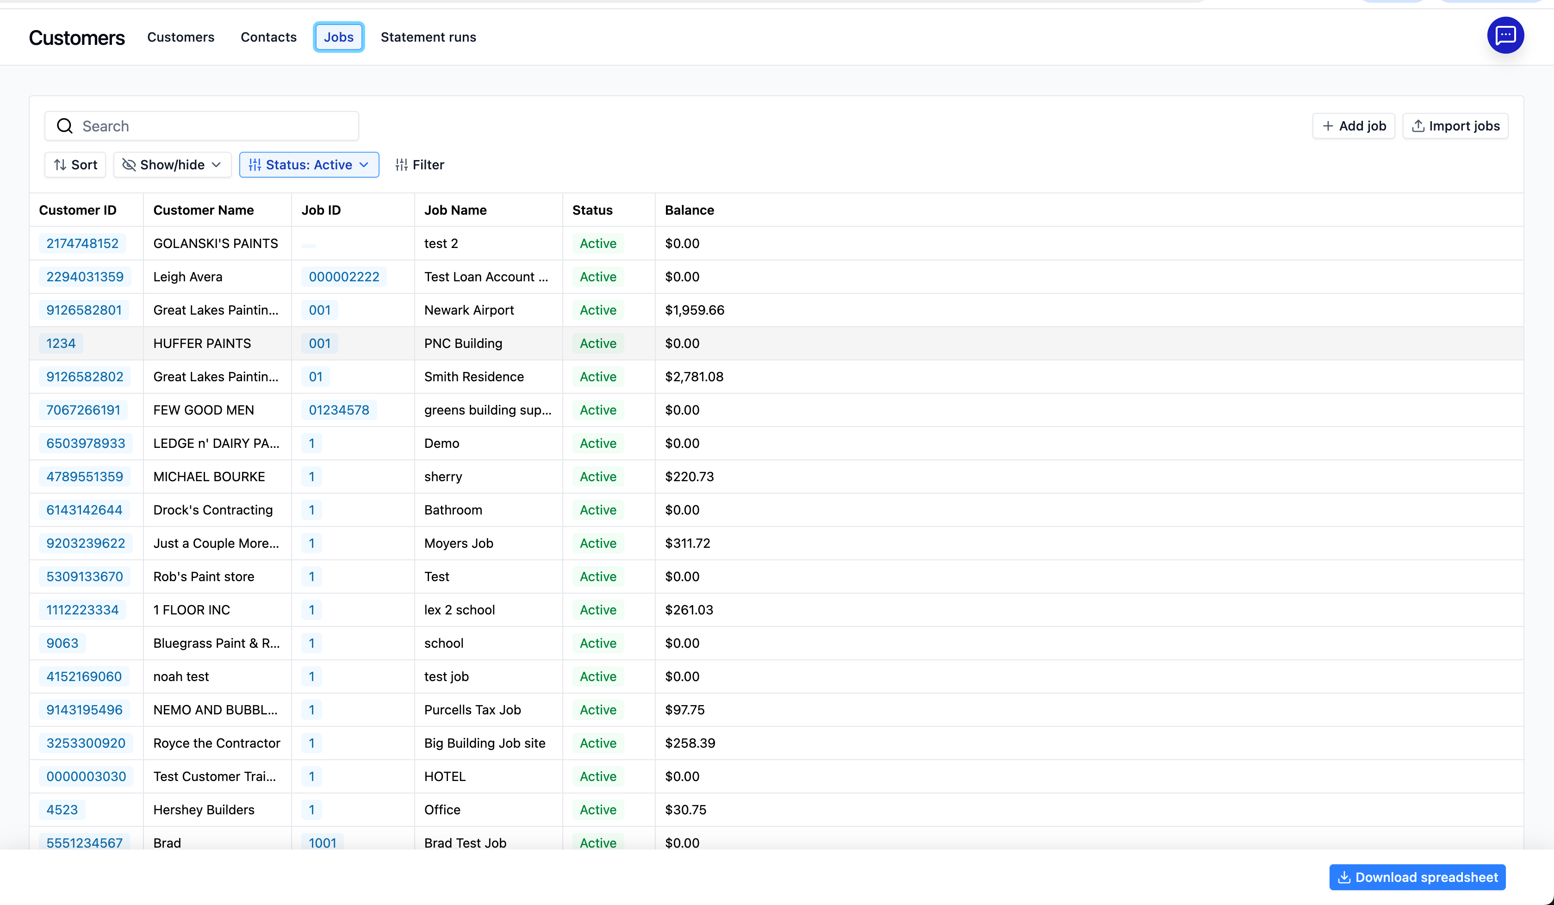
Task: Open job ID 01234578 link
Action: (x=339, y=410)
